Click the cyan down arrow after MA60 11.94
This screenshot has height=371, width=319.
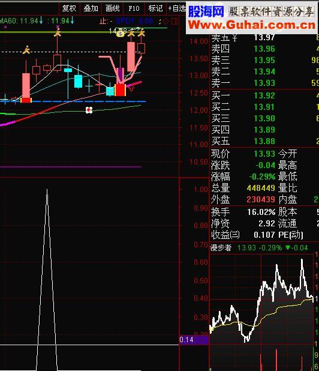coord(41,20)
